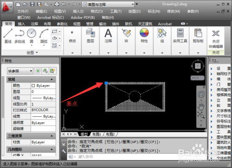232x168 pixels.
Task: Switch to the 天正建筑 ribbon tab
Action: [145, 24]
